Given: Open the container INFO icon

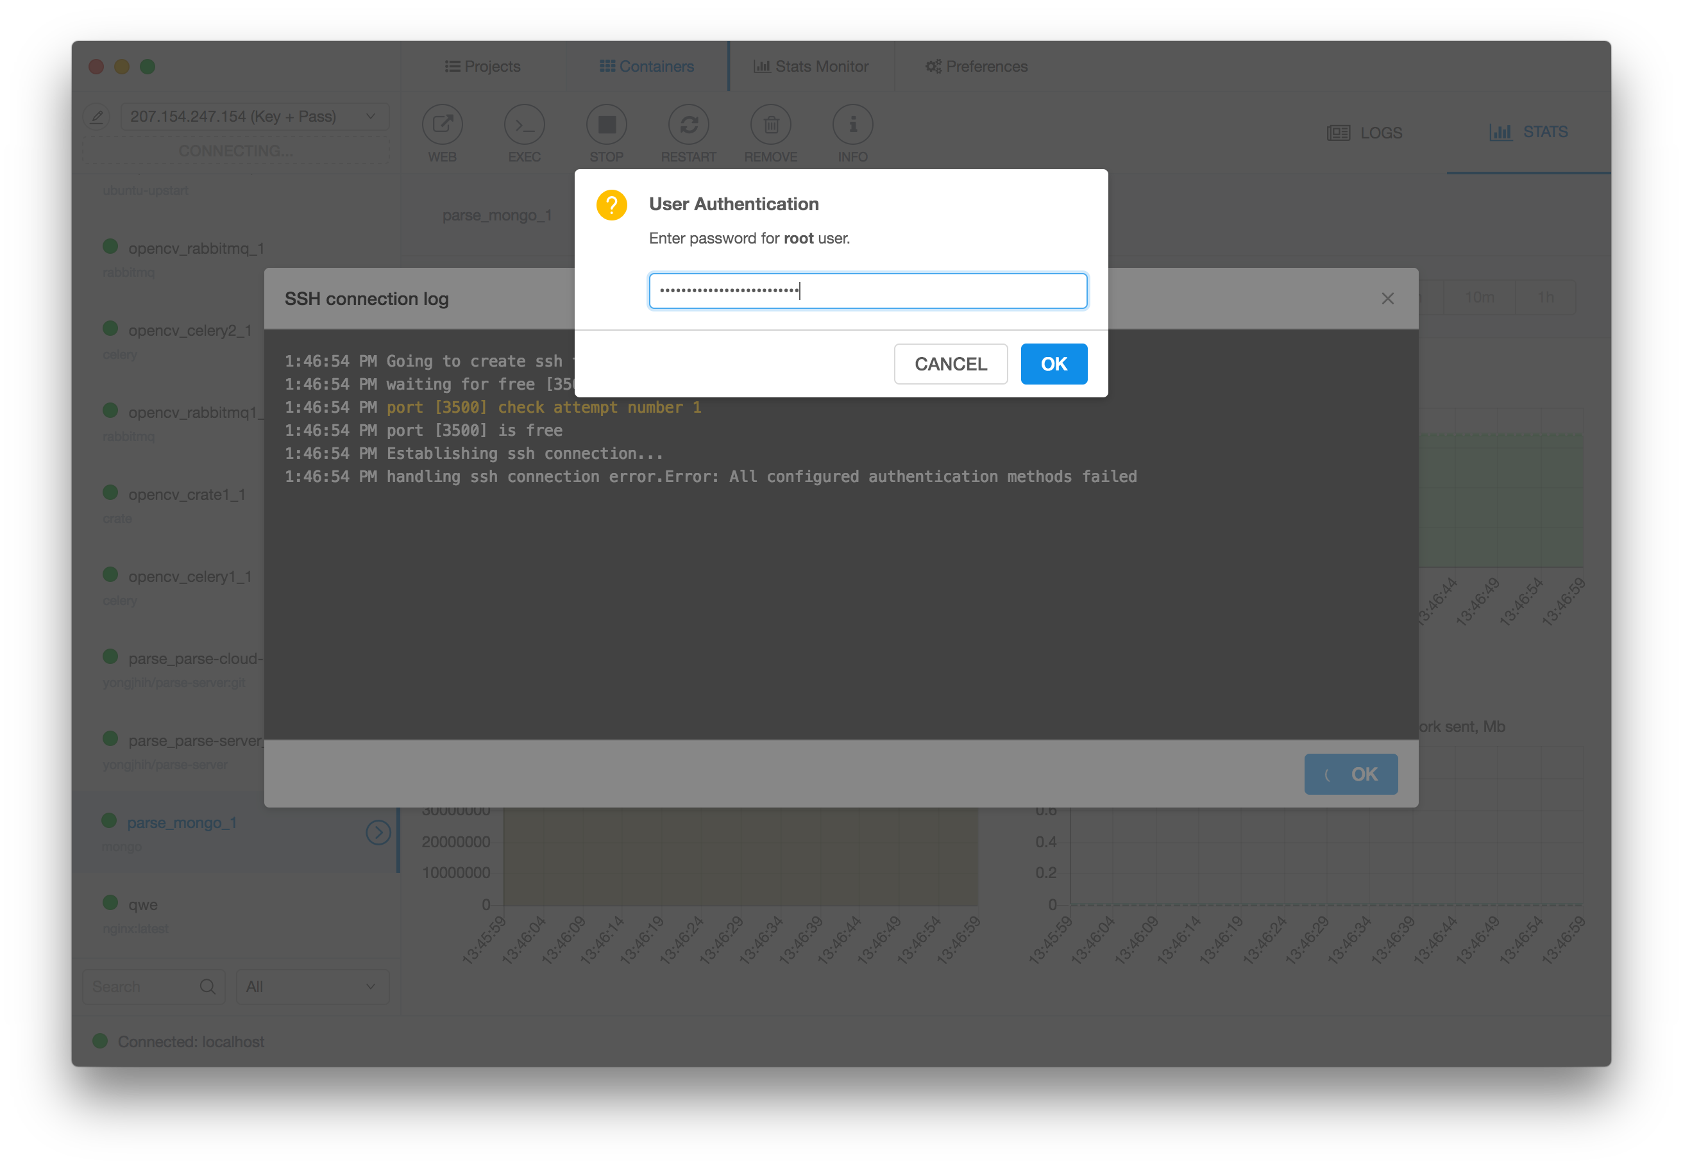Looking at the screenshot, I should (852, 124).
